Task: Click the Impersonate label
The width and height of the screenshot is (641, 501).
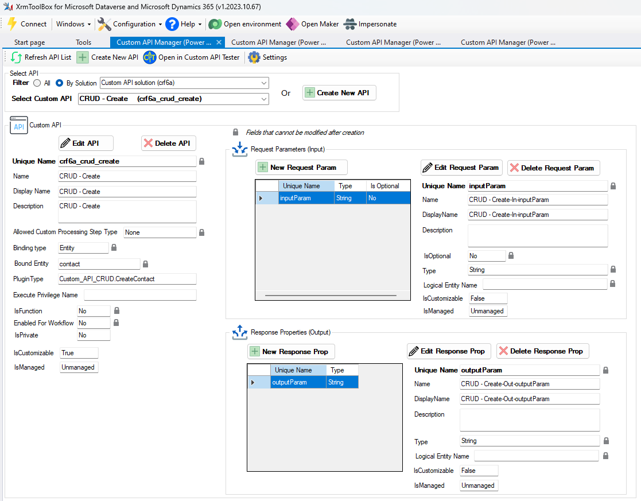Action: 378,24
